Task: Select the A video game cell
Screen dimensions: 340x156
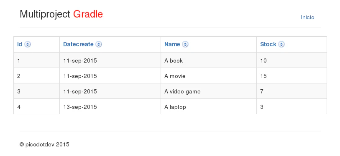Action: tap(209, 91)
